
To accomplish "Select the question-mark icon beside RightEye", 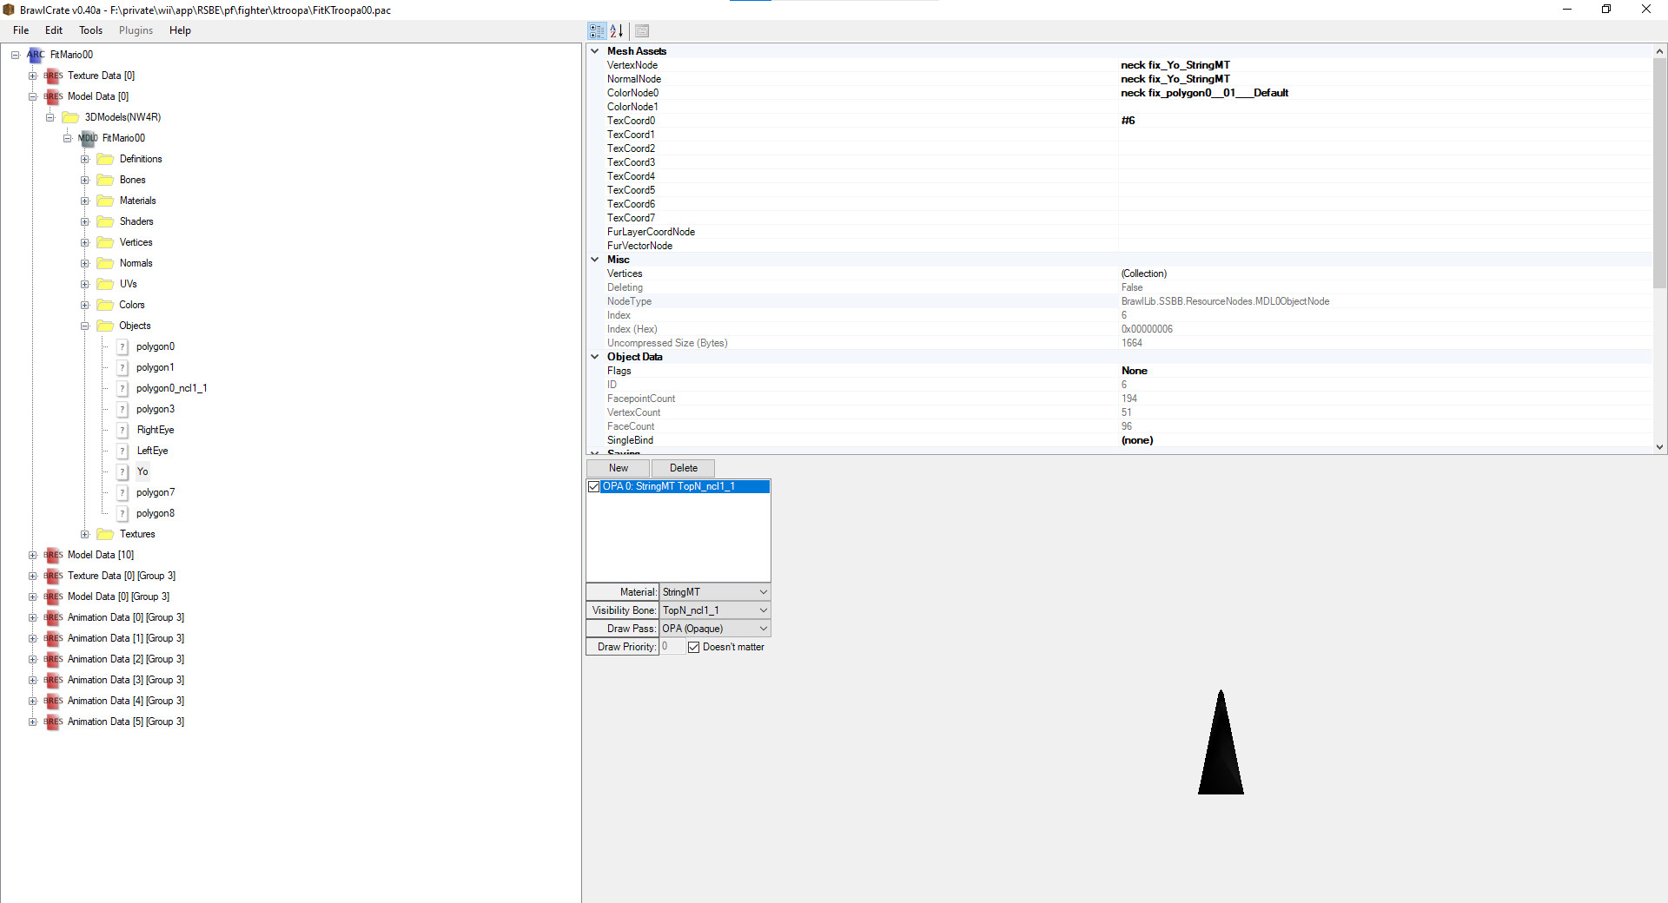I will point(122,430).
